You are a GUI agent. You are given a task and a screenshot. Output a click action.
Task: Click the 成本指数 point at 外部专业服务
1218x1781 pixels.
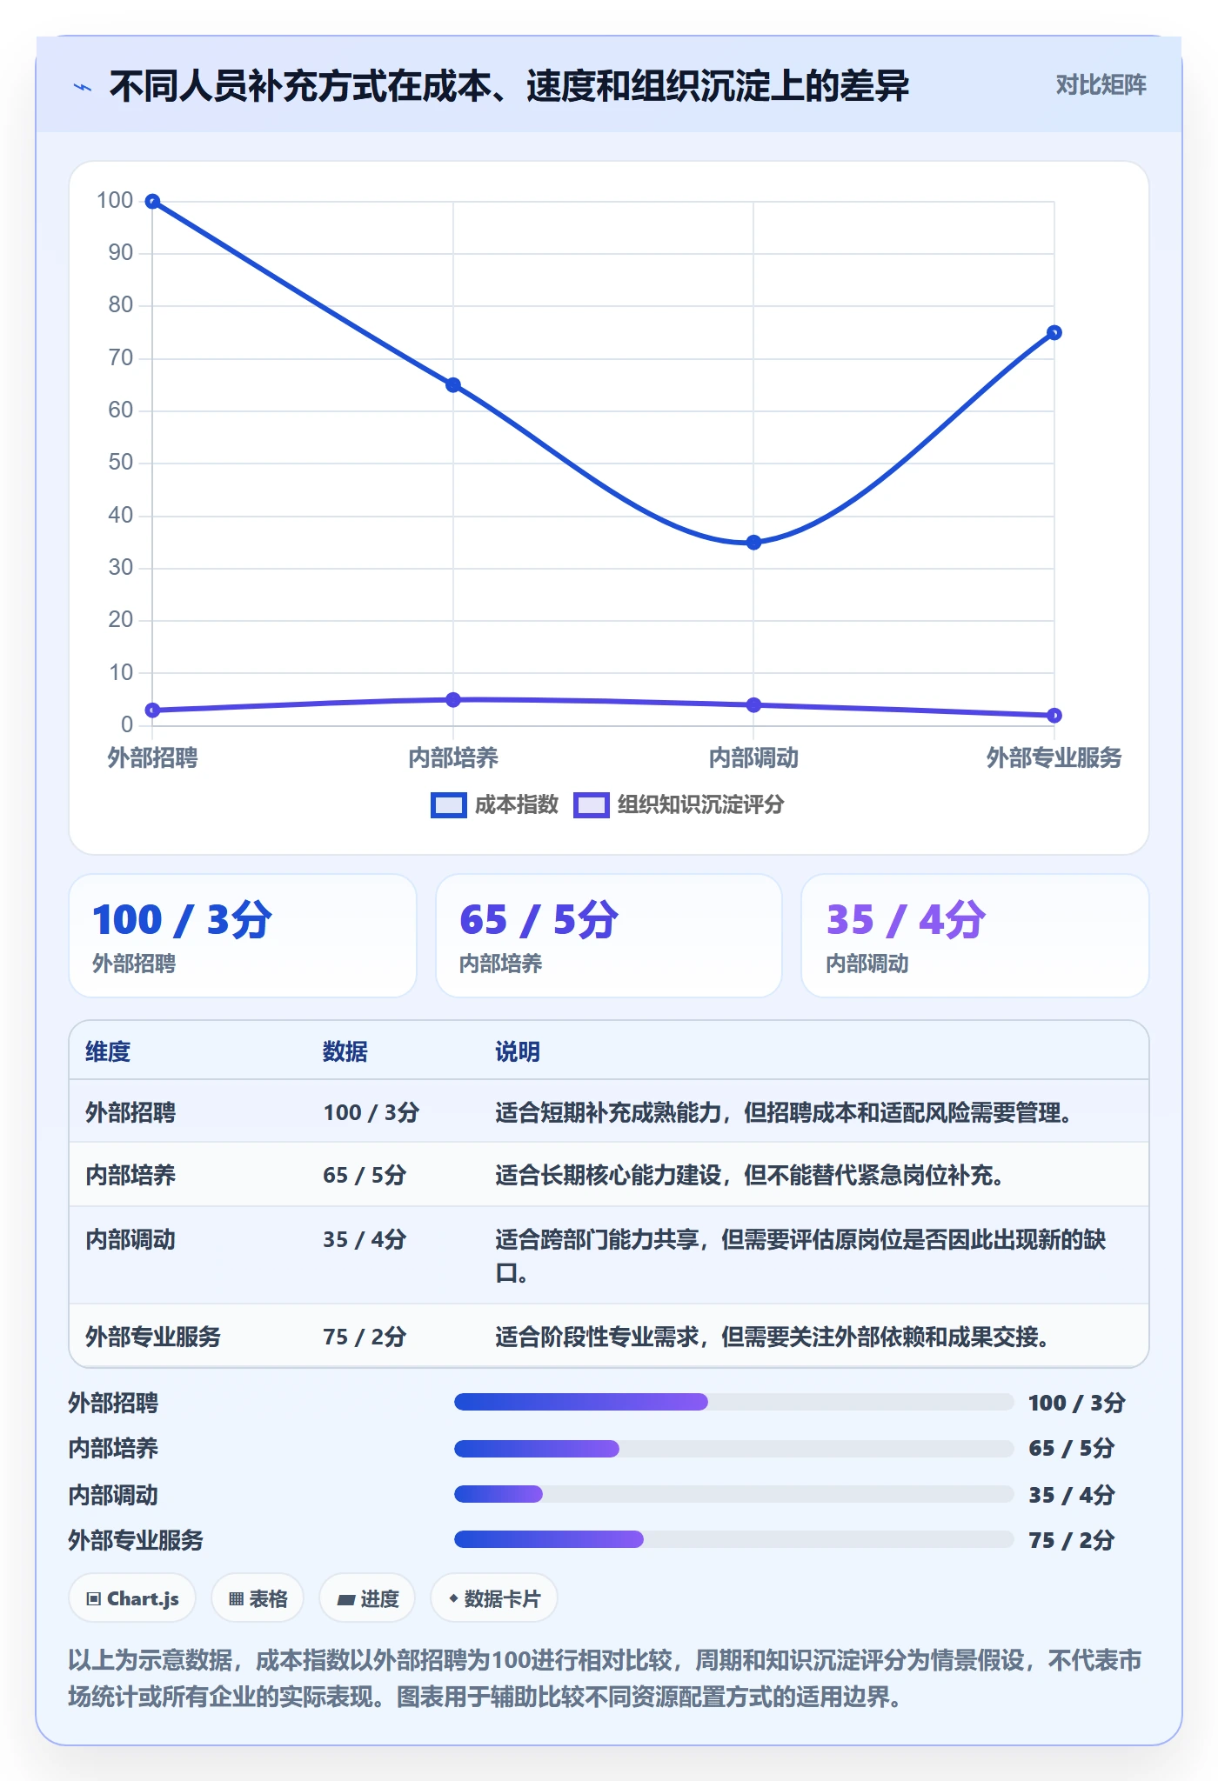1054,332
